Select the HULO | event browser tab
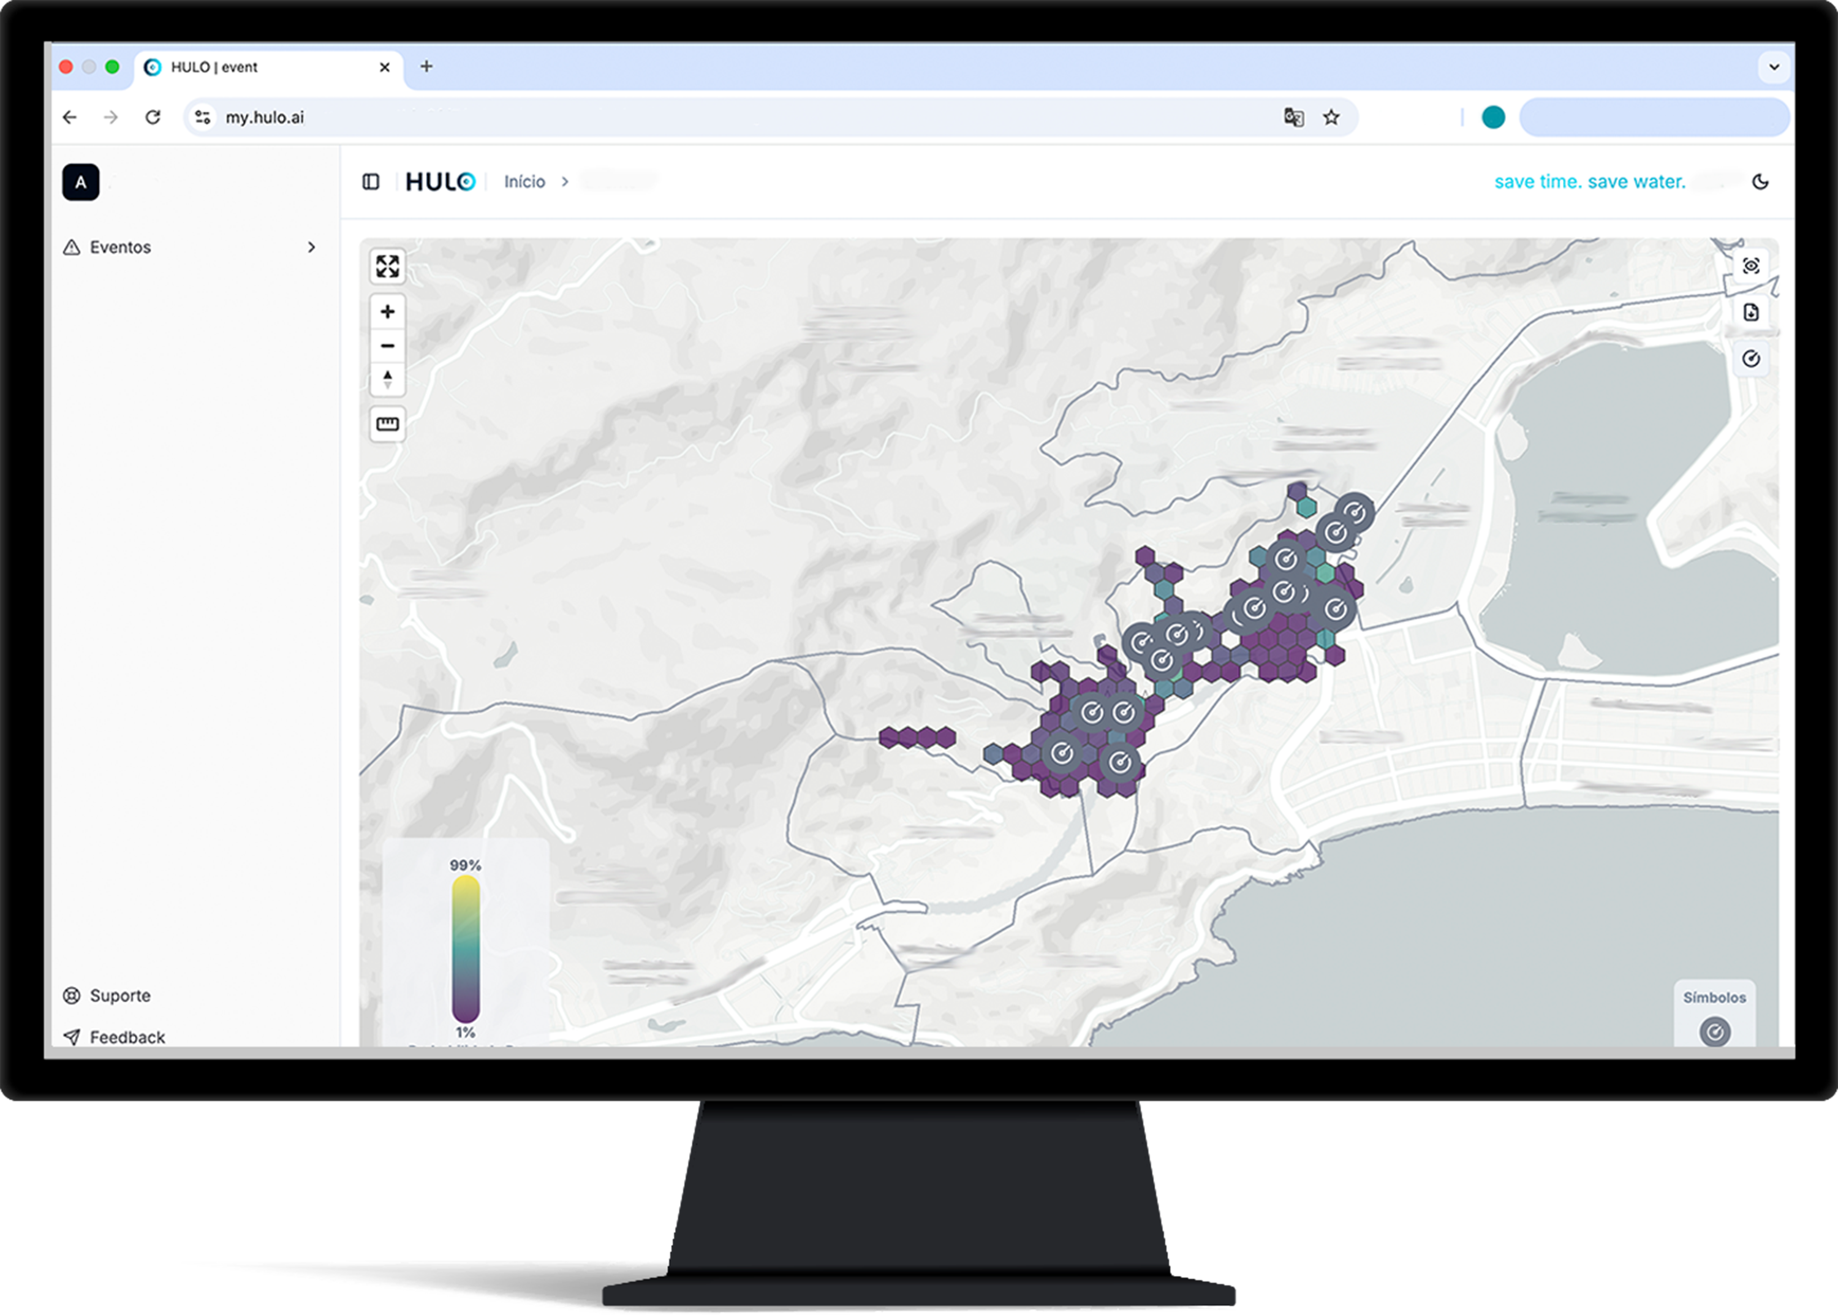Image resolution: width=1838 pixels, height=1315 pixels. [x=214, y=67]
